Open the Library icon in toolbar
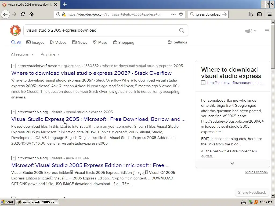This screenshot has height=206, width=275. (251, 14)
